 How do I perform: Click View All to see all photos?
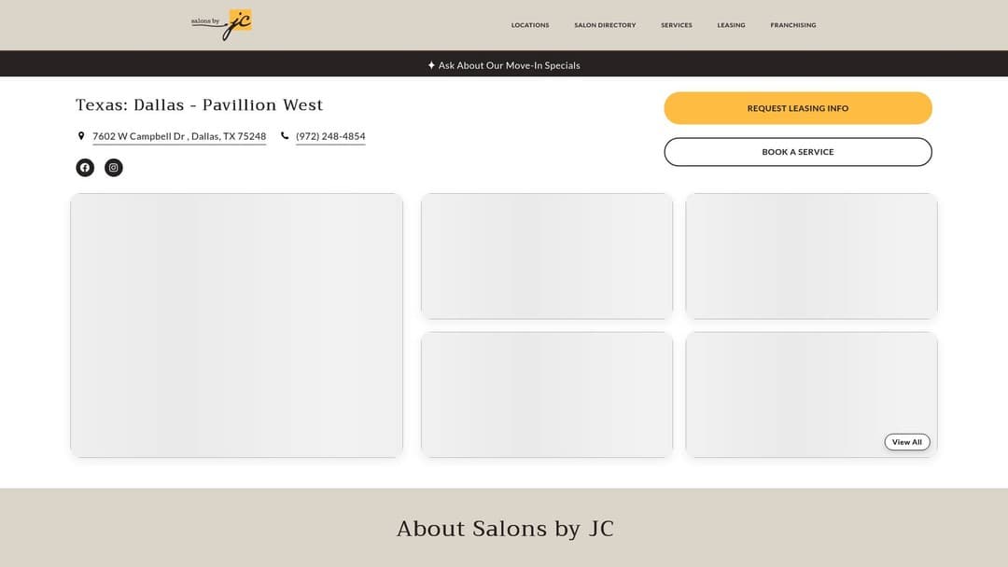coord(906,442)
